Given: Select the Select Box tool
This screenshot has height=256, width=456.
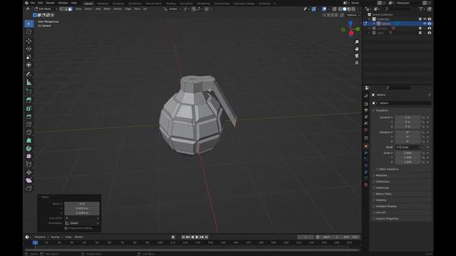Looking at the screenshot, I should pos(28,23).
